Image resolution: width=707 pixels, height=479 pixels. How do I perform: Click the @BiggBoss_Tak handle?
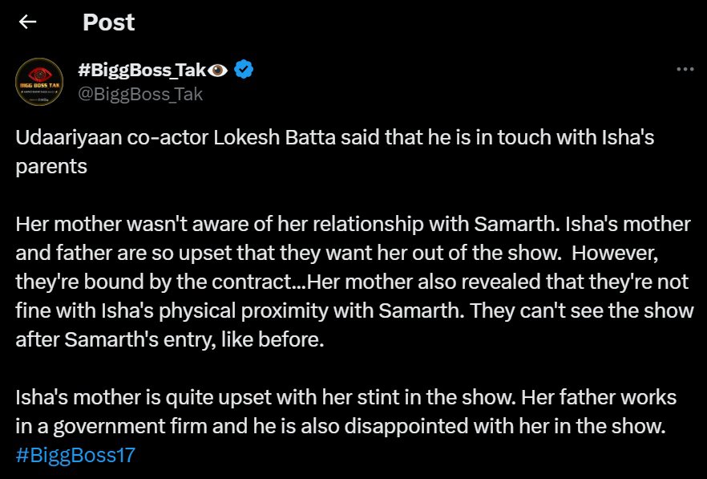[x=140, y=94]
